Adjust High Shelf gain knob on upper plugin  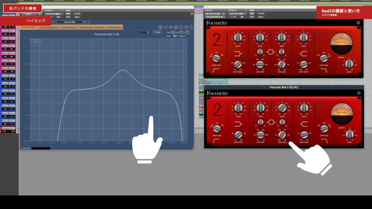click(304, 37)
